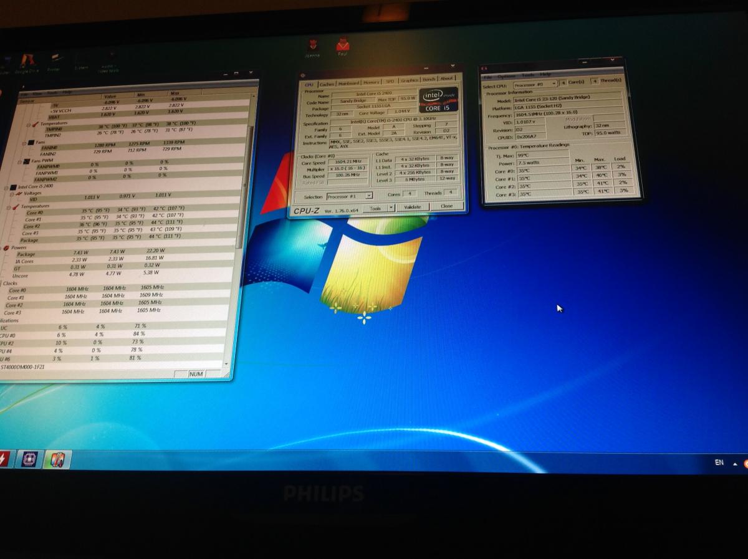Switch to the SPD tab in CPU-Z
Viewport: 748px width, 559px height.
point(390,81)
